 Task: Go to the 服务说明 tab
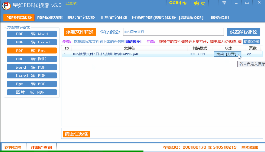pyautogui.click(x=220, y=18)
